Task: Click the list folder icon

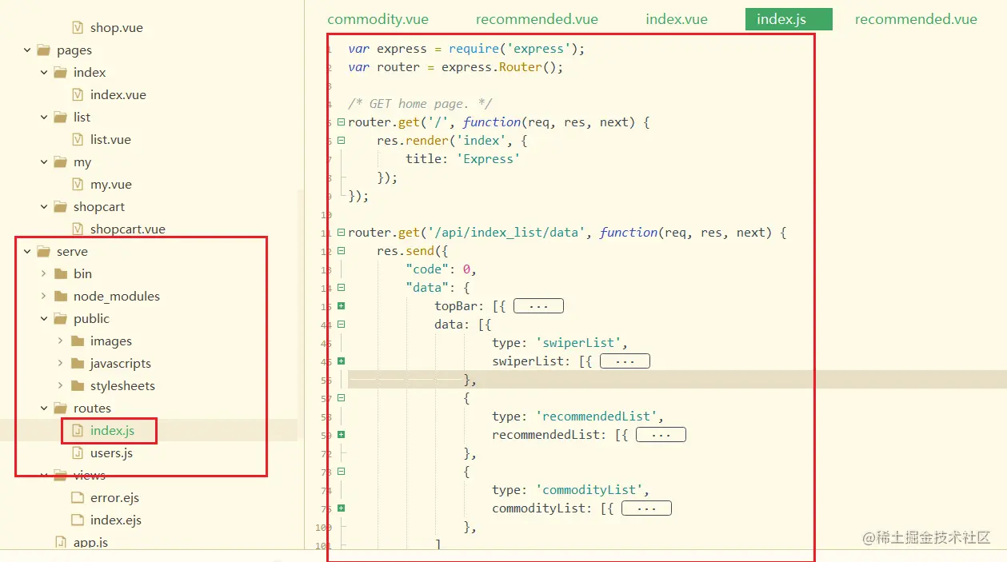Action: coord(60,117)
